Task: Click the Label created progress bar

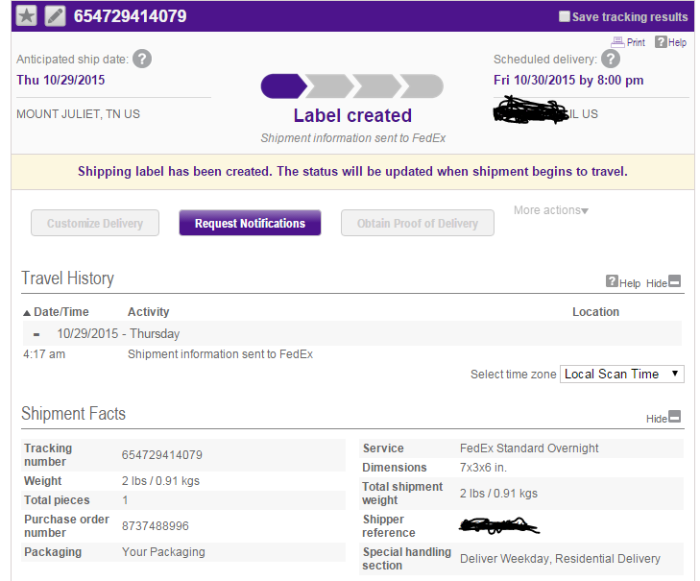Action: click(352, 86)
